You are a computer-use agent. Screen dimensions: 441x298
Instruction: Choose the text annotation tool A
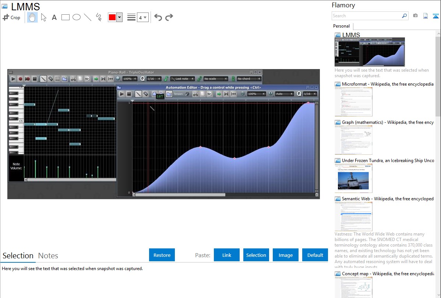pos(54,17)
